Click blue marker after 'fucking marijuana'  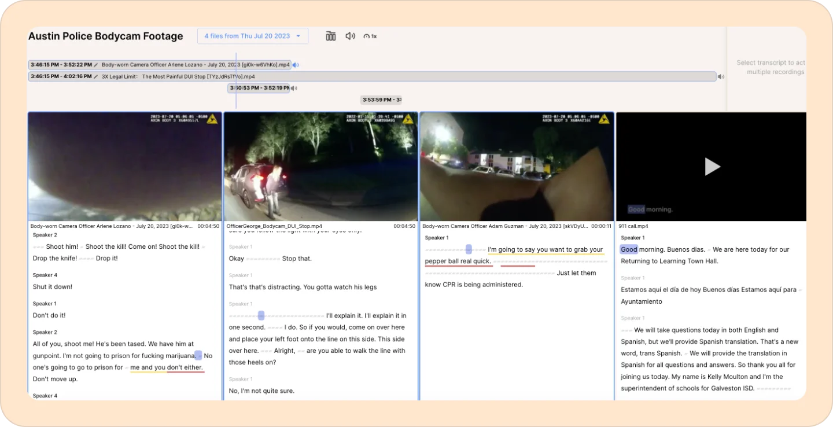click(198, 355)
